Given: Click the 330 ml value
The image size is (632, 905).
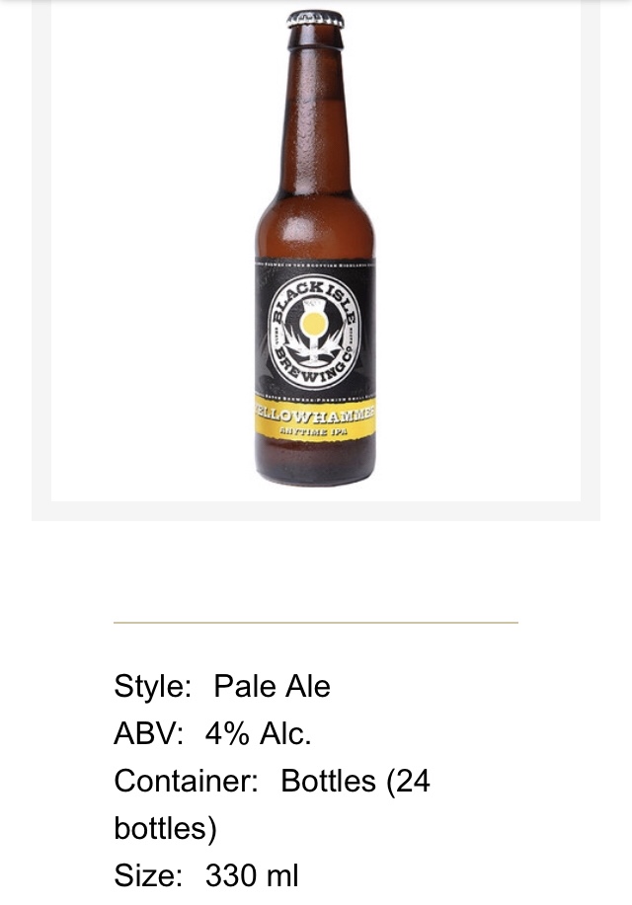Looking at the screenshot, I should click(252, 875).
